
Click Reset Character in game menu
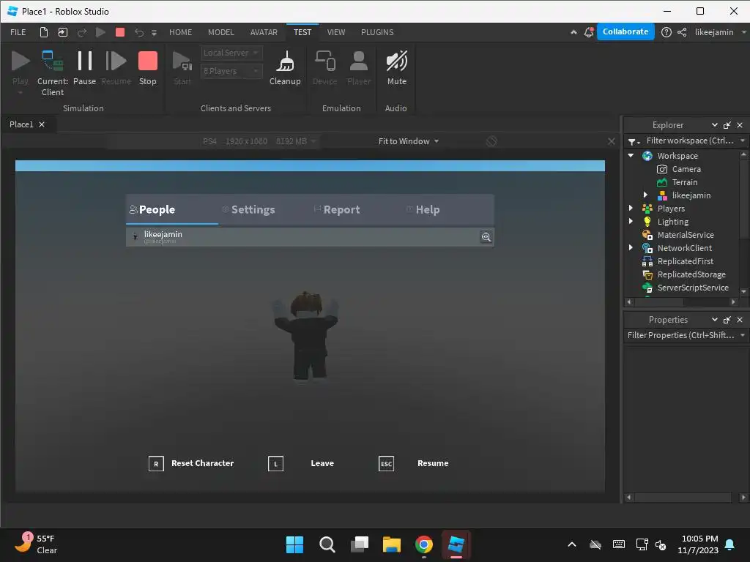(191, 463)
